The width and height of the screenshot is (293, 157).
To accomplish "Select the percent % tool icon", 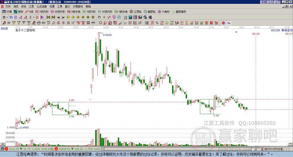I will [x=157, y=23].
